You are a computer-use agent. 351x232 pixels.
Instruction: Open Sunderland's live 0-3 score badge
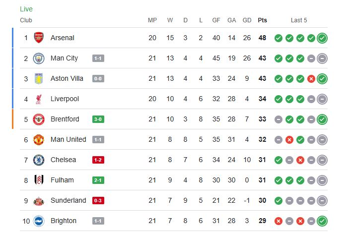[x=98, y=201]
